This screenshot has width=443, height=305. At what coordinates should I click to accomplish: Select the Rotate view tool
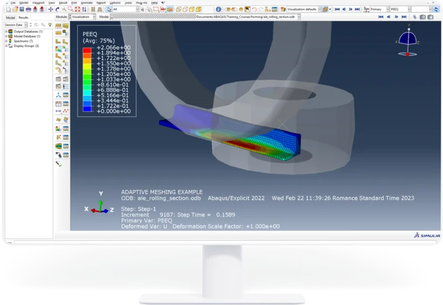[57, 9]
